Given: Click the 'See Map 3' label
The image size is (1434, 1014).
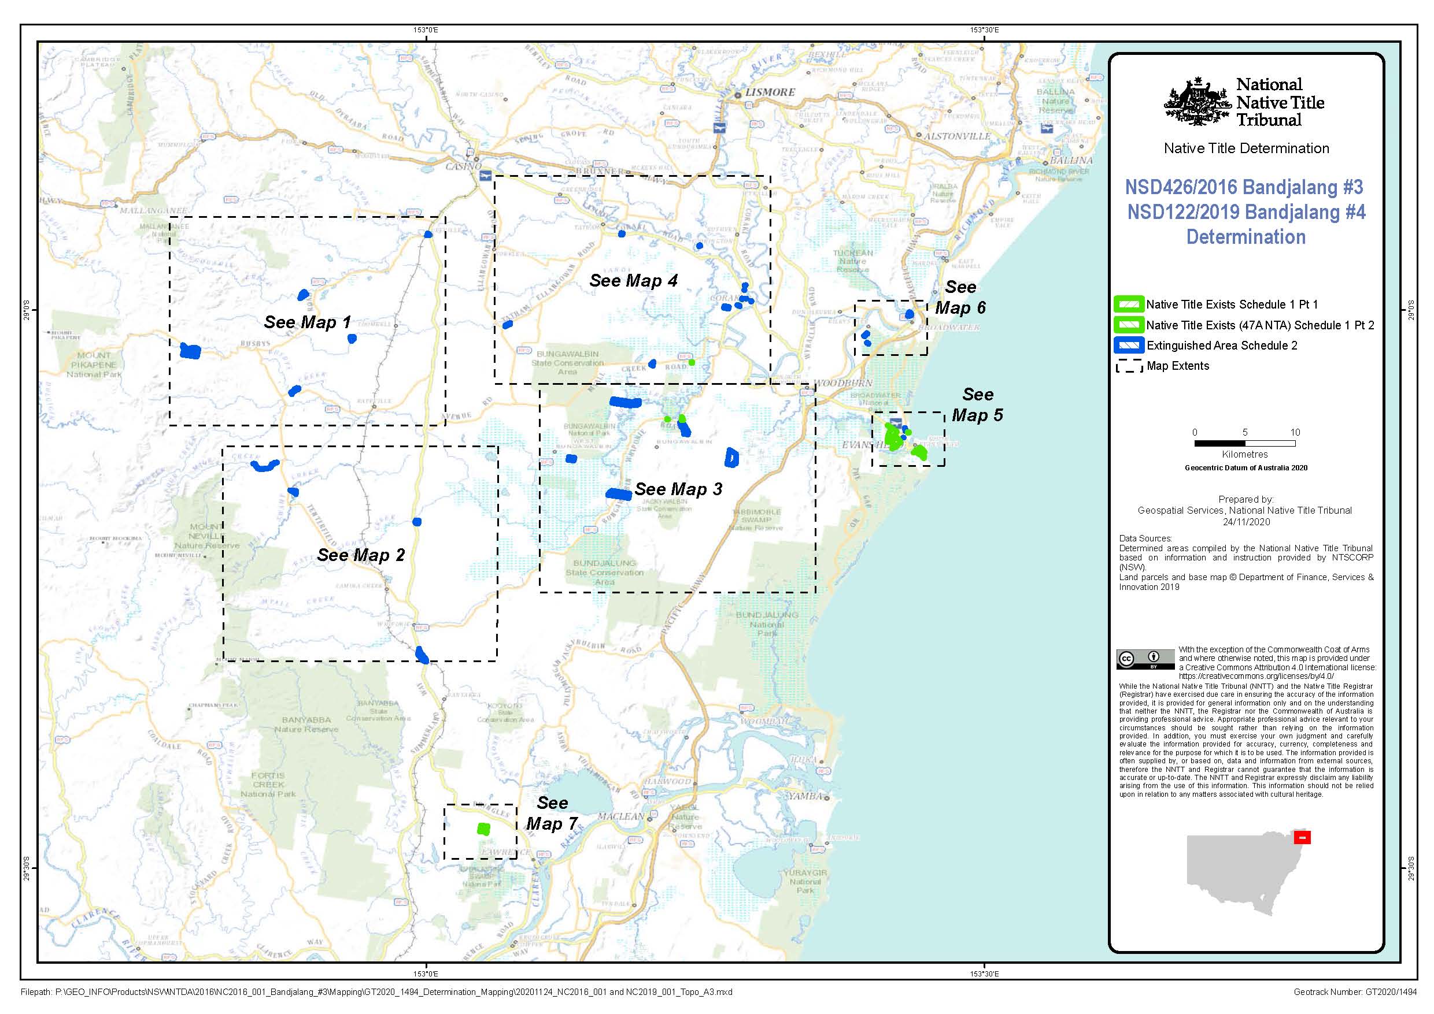Looking at the screenshot, I should click(678, 489).
